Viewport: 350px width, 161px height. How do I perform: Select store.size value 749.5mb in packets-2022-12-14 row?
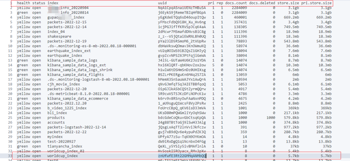point(292,27)
